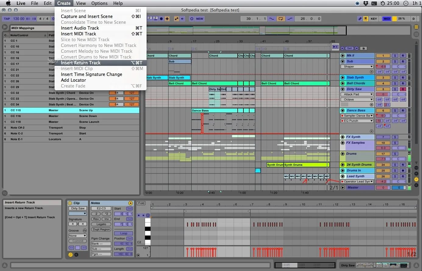This screenshot has height=271, width=422.
Task: Toggle the clip Loop button
Action: [123, 233]
